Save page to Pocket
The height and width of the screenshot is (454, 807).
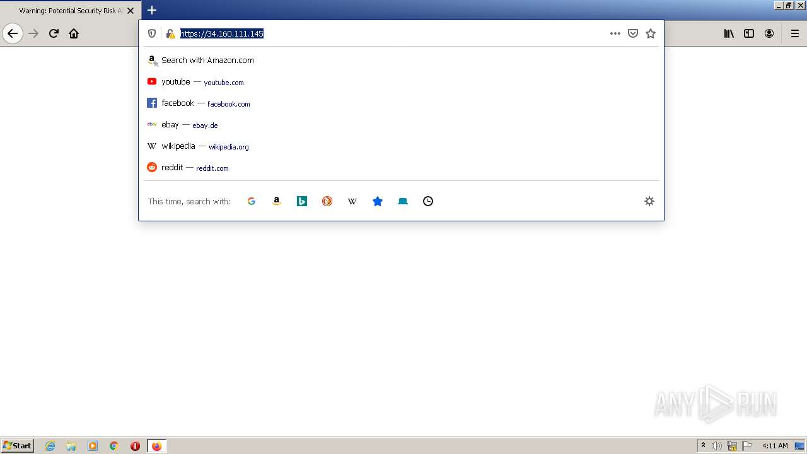pos(633,33)
